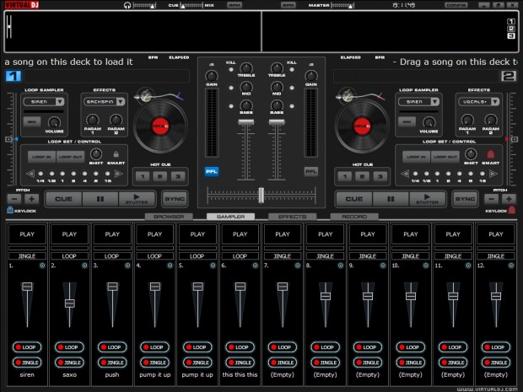Toggle left channel treble kill button
Screen dimensions: 523x392
[231, 70]
